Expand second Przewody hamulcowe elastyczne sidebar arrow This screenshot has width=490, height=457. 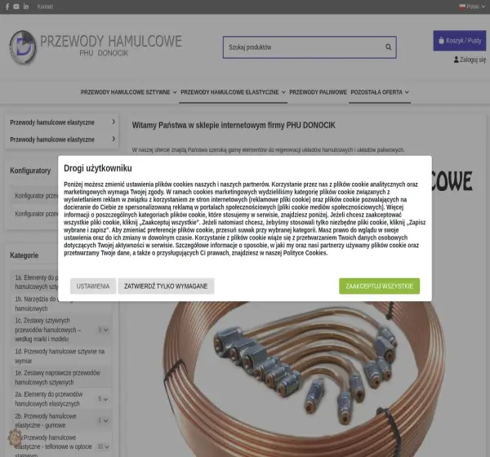tap(114, 139)
